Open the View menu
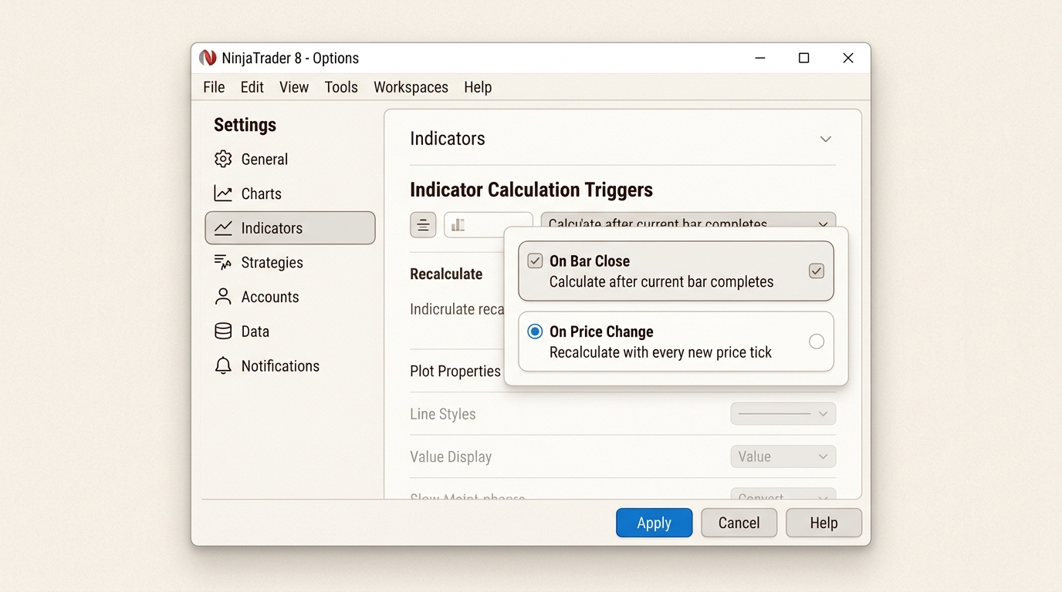 point(294,87)
